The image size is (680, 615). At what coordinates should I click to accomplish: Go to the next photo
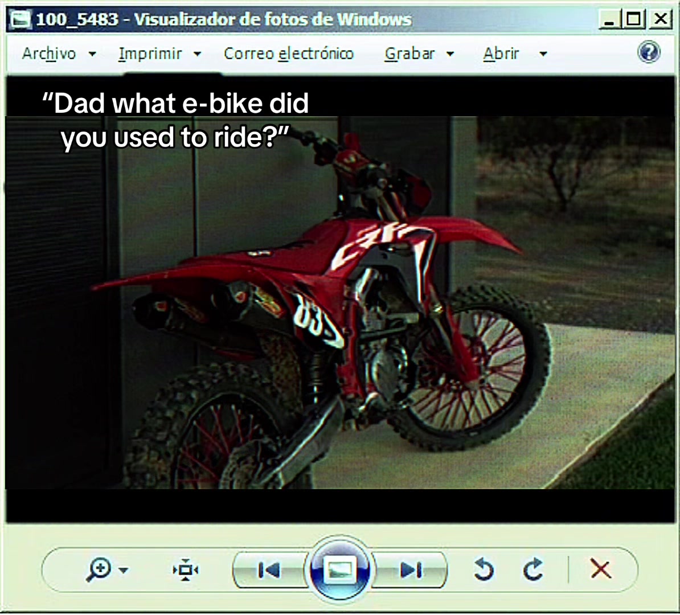tap(411, 570)
